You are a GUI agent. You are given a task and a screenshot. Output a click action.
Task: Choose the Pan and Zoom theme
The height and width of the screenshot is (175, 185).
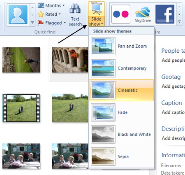(x=121, y=46)
